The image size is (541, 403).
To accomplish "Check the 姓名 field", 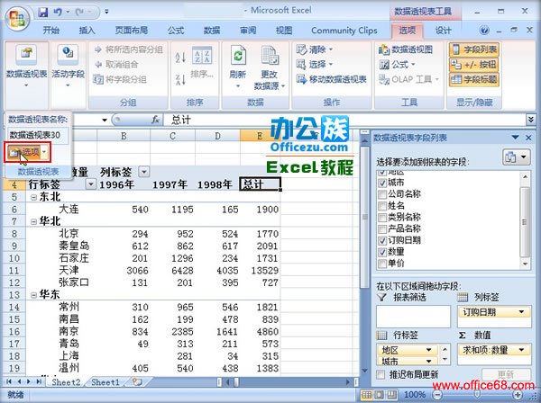I will click(x=382, y=206).
